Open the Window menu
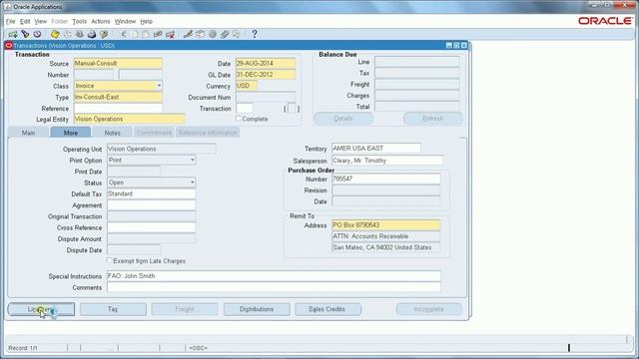 point(125,21)
